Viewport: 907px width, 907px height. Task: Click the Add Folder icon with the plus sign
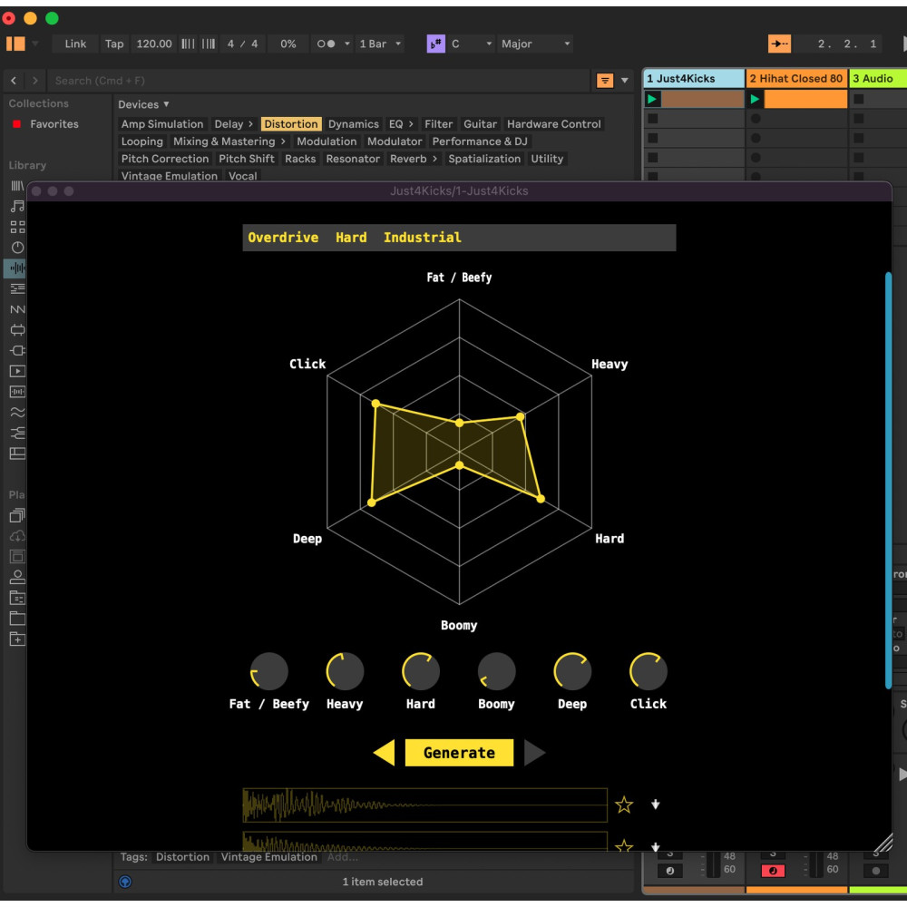coord(17,639)
